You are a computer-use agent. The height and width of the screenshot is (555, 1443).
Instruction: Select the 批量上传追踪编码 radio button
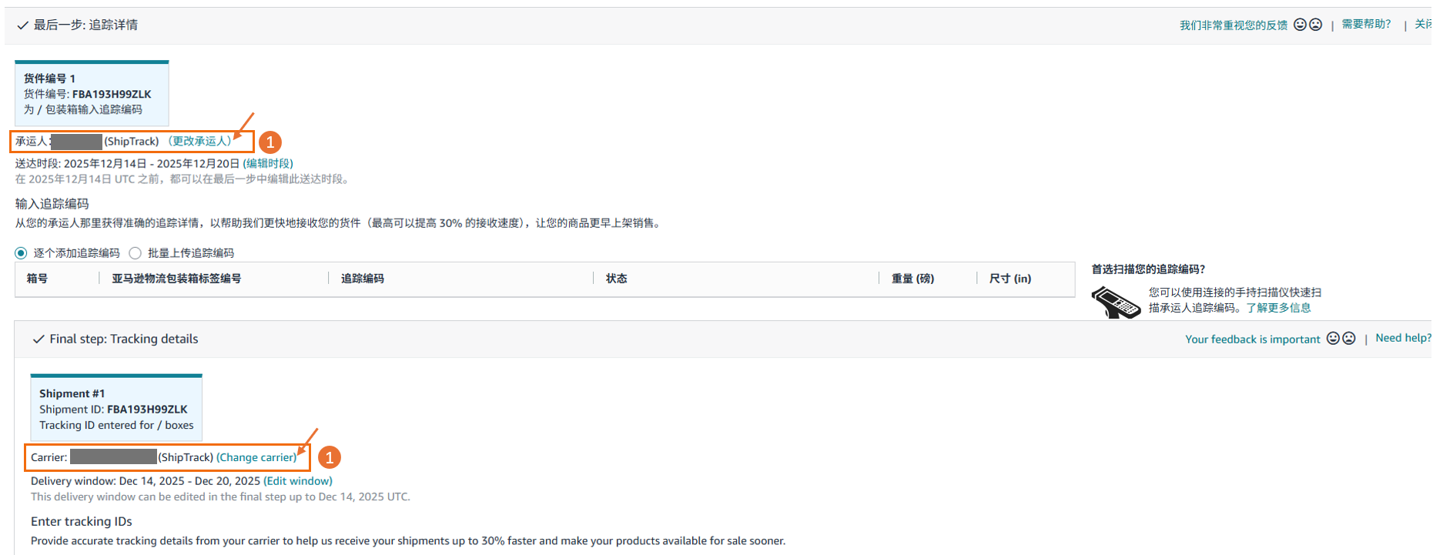(x=136, y=253)
